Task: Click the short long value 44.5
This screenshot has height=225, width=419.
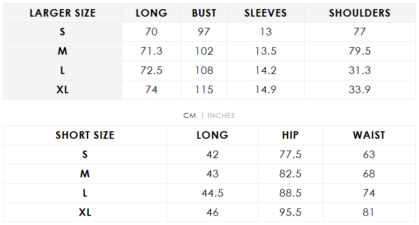Action: pyautogui.click(x=212, y=193)
